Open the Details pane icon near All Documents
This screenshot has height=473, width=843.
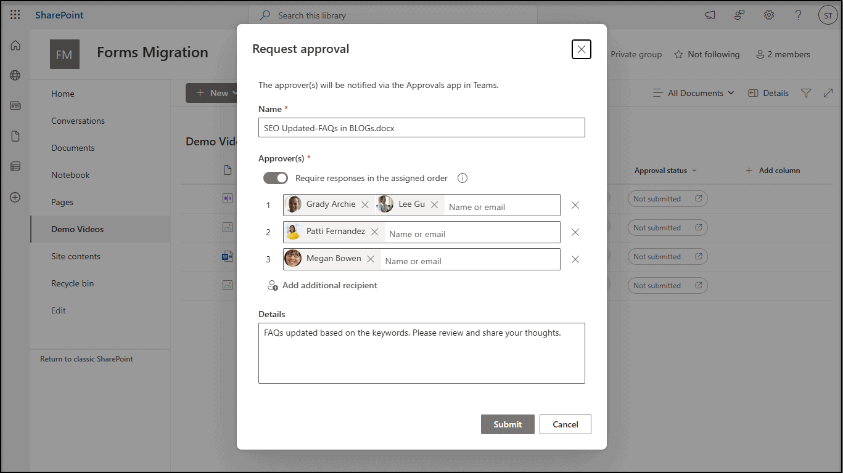tap(768, 92)
